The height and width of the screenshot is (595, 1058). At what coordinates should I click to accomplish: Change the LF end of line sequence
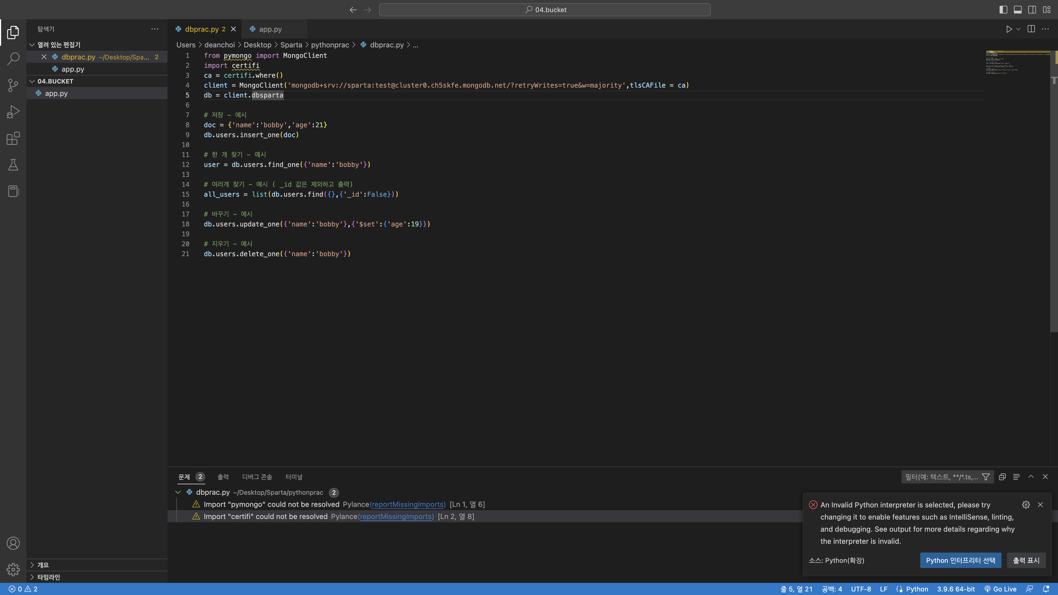[x=883, y=589]
